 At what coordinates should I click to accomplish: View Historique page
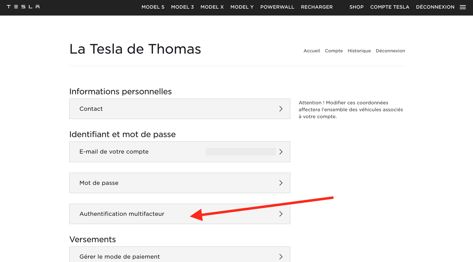point(359,51)
